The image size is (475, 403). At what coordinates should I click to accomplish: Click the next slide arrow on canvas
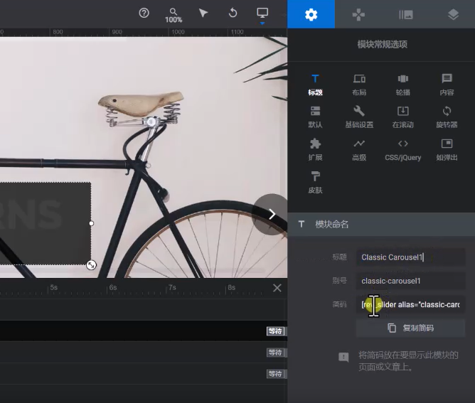point(270,215)
